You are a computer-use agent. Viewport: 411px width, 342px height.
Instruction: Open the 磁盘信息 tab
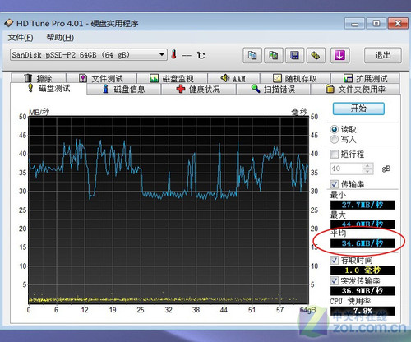click(x=124, y=89)
